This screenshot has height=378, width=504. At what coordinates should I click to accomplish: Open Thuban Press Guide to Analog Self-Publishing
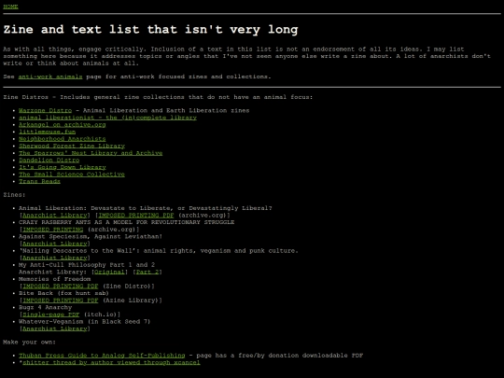102,356
